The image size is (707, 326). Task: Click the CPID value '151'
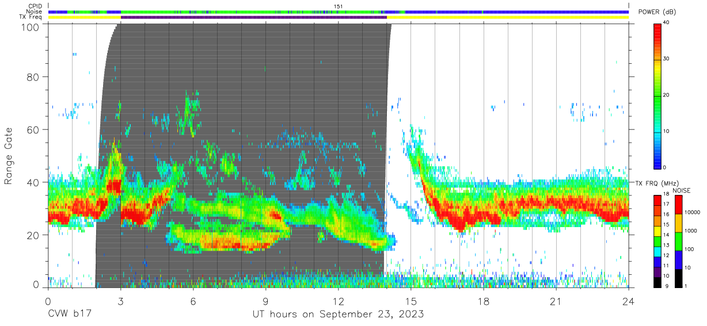[338, 6]
